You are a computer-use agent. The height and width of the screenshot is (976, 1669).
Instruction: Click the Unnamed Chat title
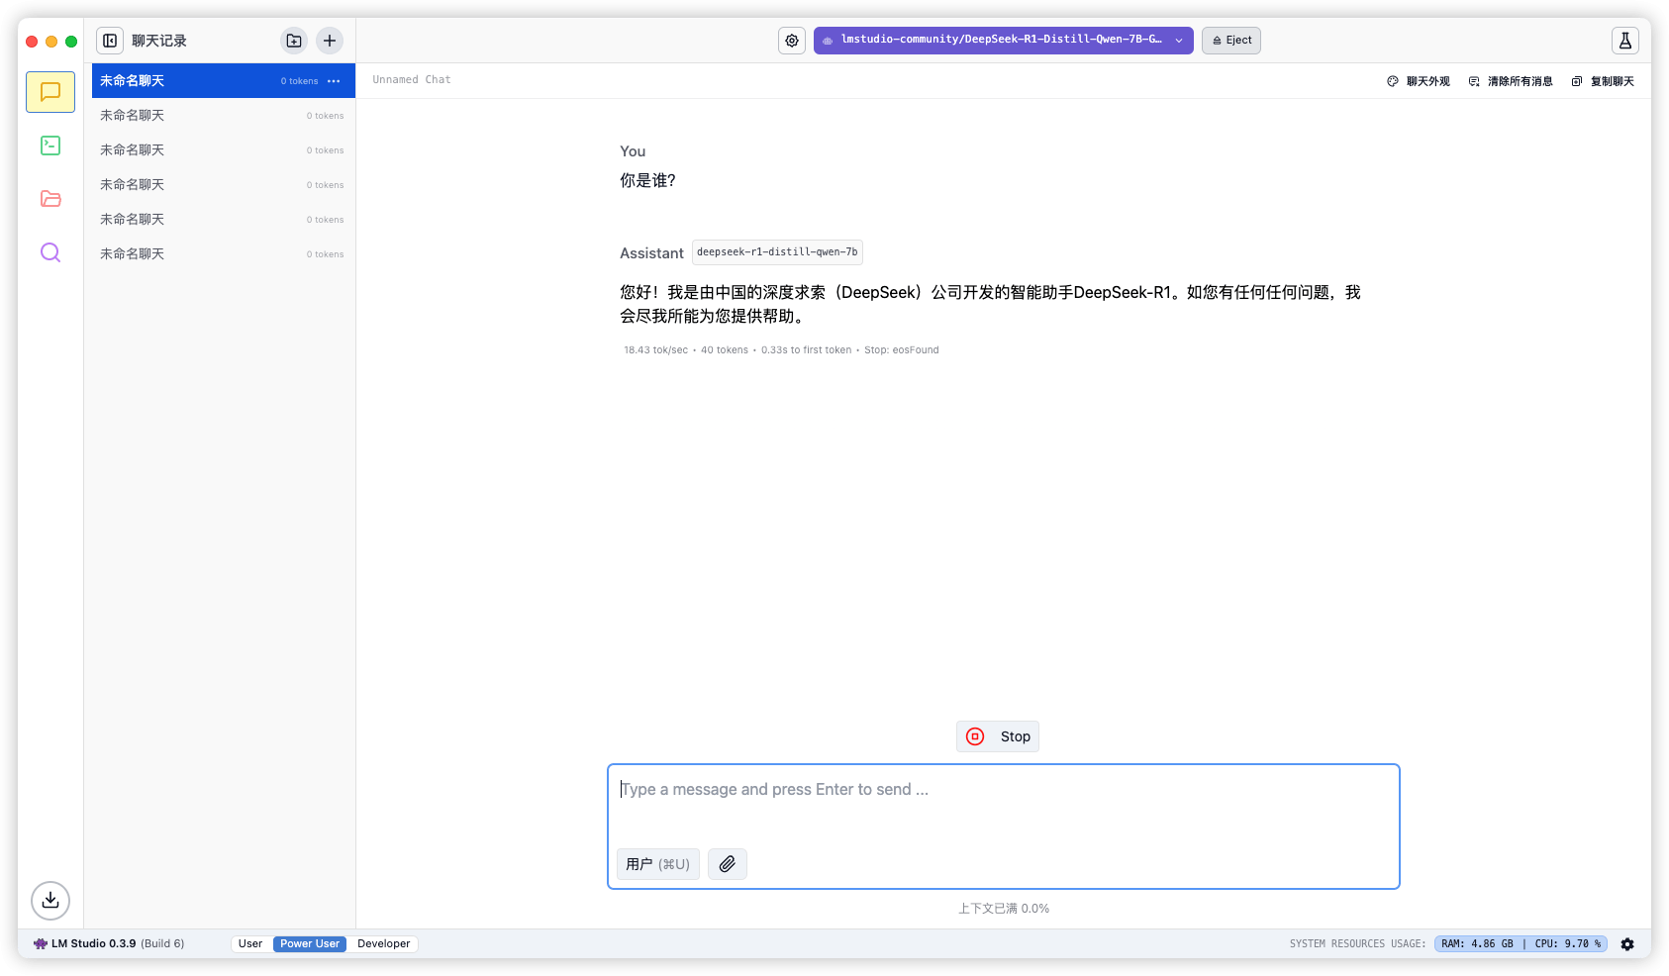point(412,80)
